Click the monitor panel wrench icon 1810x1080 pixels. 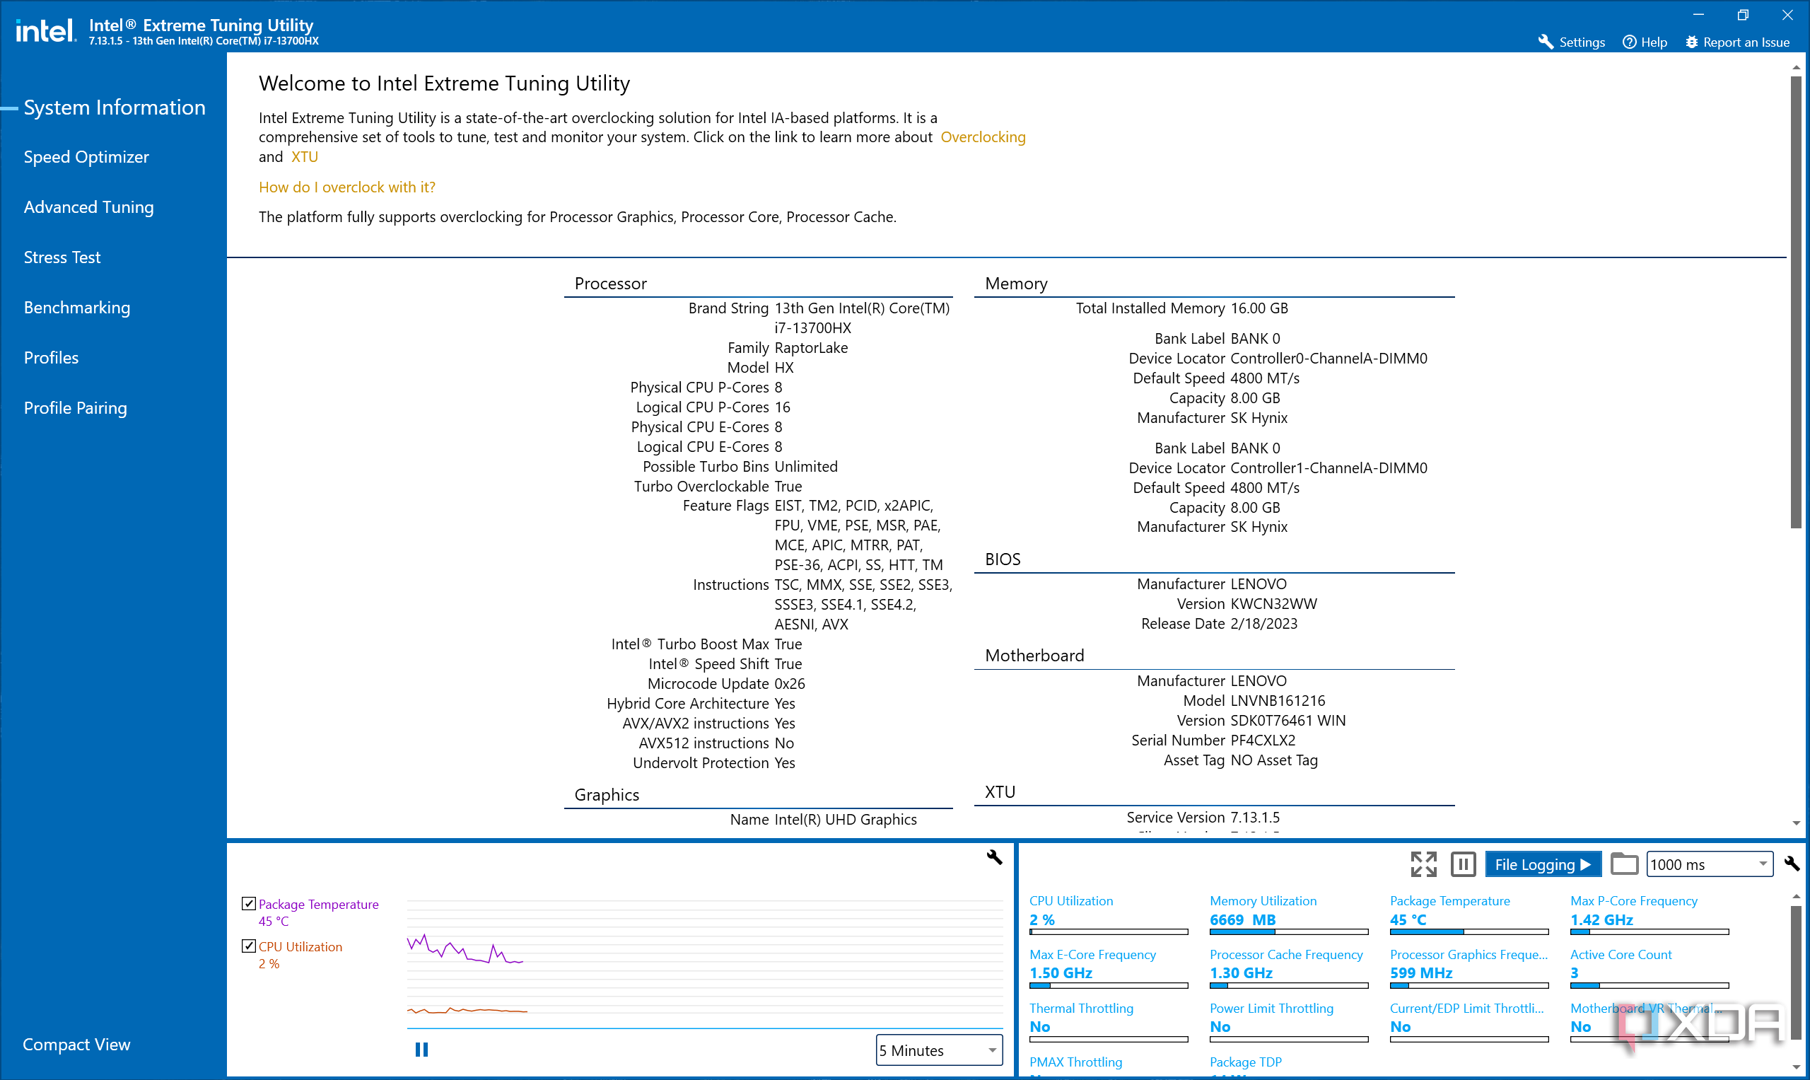coord(1791,864)
